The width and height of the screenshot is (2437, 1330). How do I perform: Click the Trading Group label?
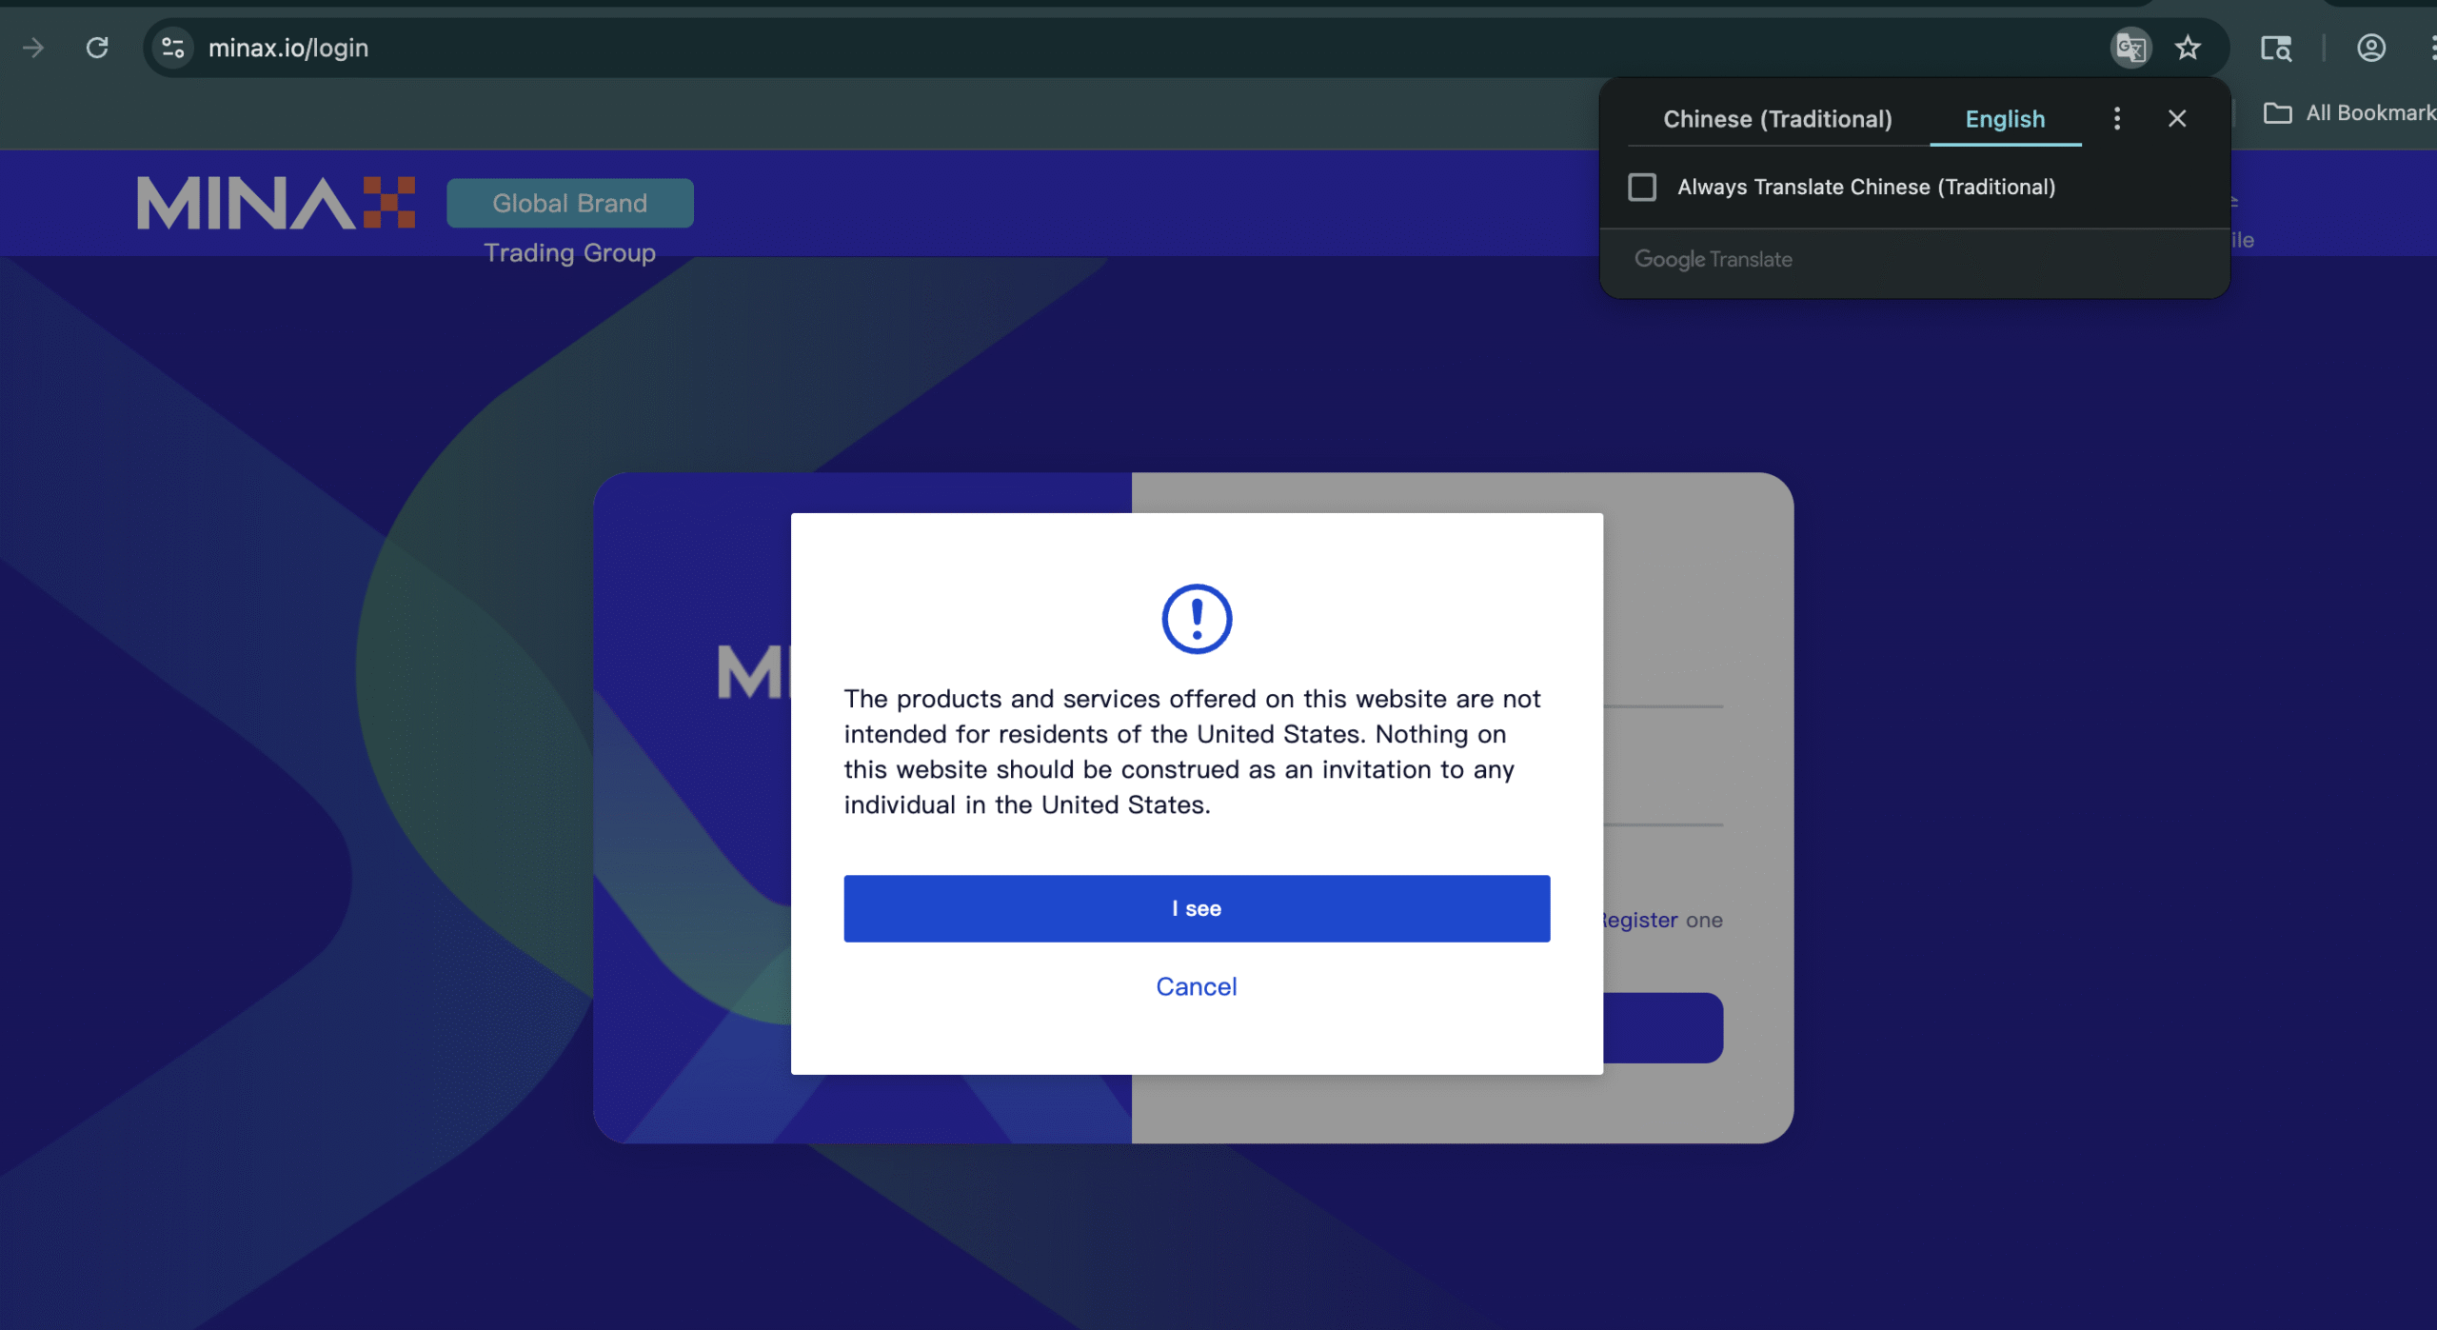pyautogui.click(x=569, y=253)
